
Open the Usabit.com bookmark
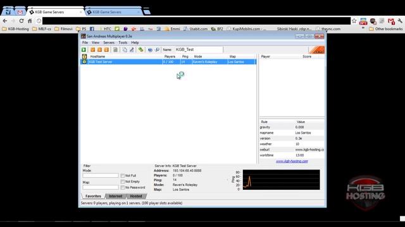click(196, 29)
